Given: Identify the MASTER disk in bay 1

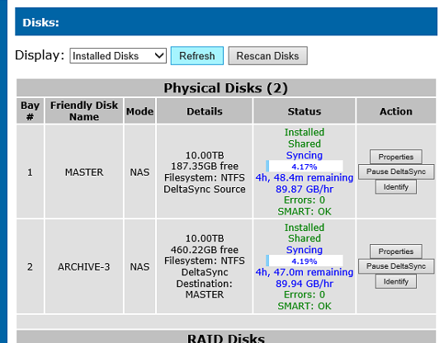Looking at the screenshot, I should tap(396, 187).
